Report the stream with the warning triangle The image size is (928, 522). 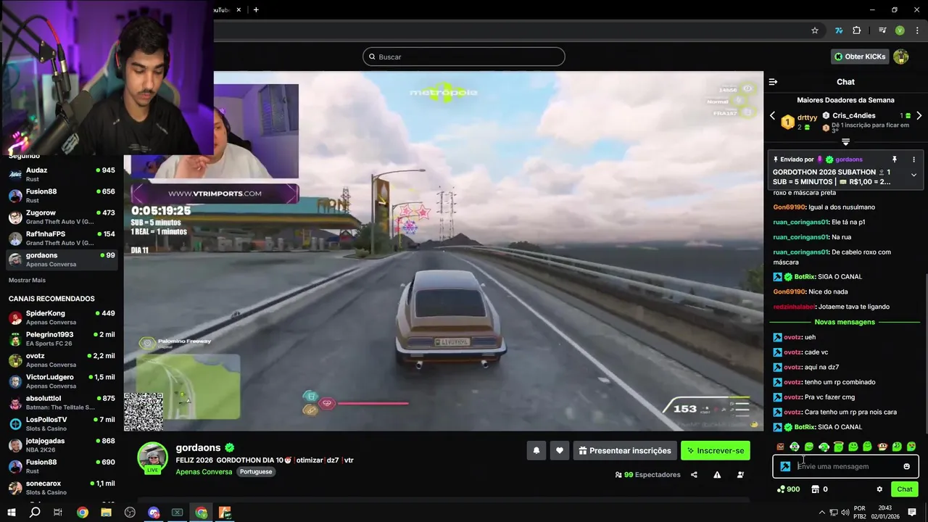click(717, 475)
